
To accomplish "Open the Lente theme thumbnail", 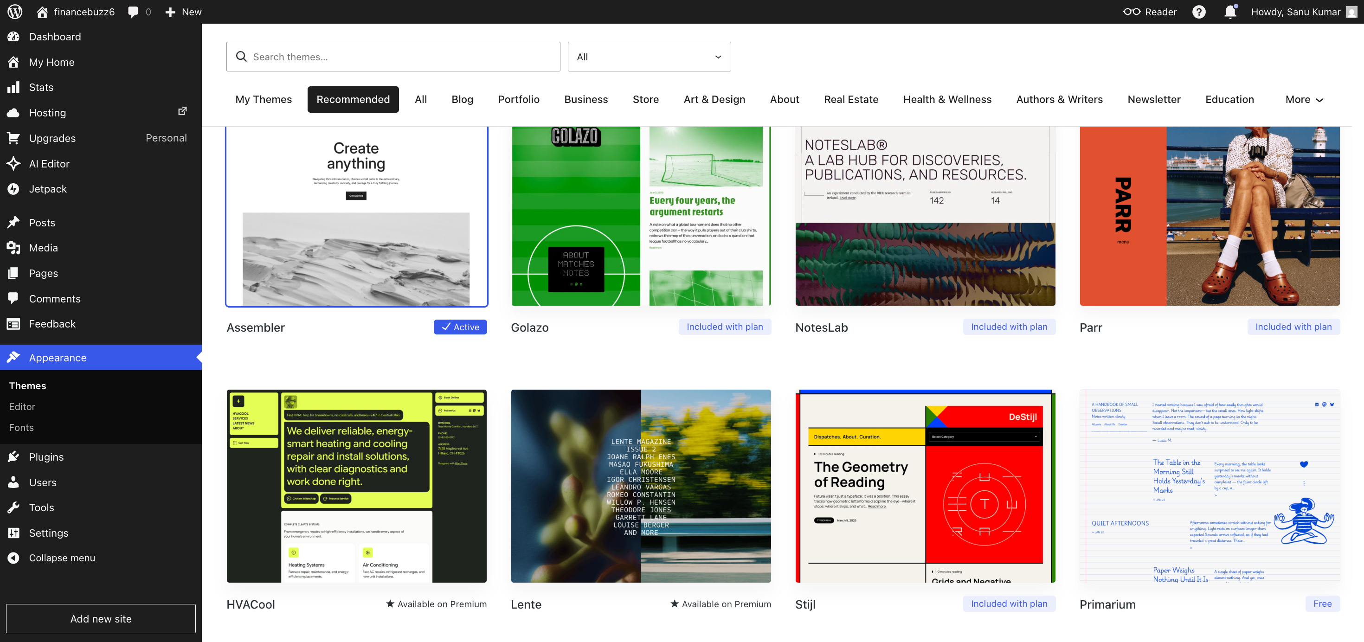I will 641,487.
